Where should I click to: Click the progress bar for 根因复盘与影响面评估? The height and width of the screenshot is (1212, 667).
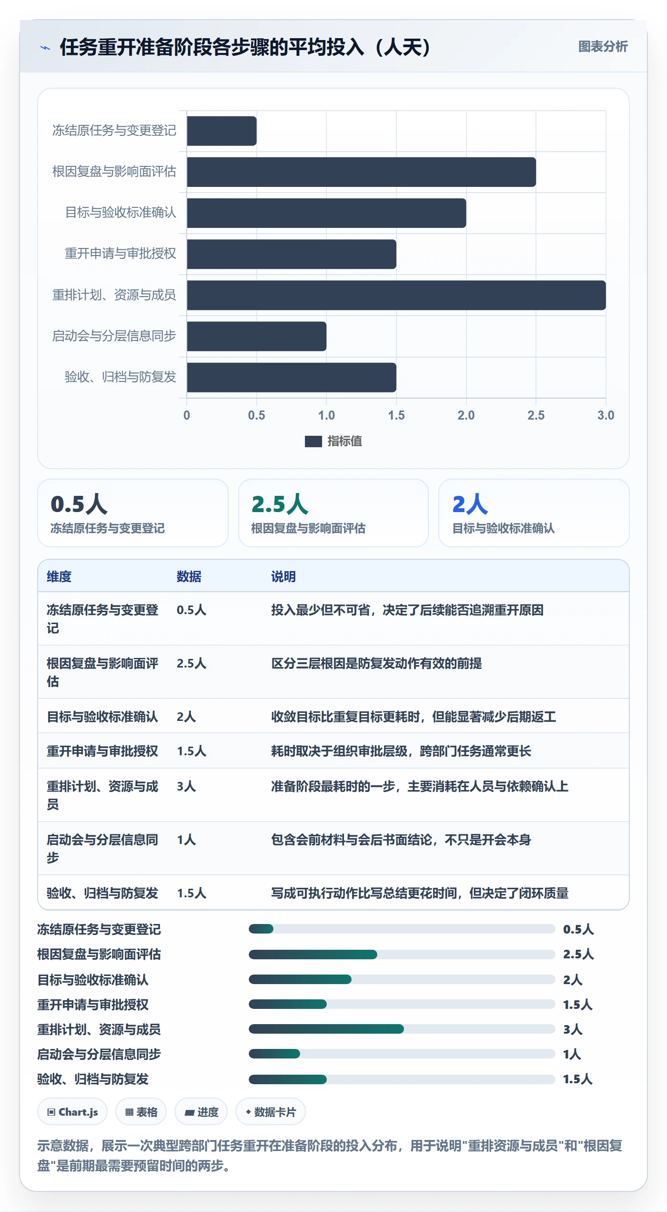coord(402,955)
